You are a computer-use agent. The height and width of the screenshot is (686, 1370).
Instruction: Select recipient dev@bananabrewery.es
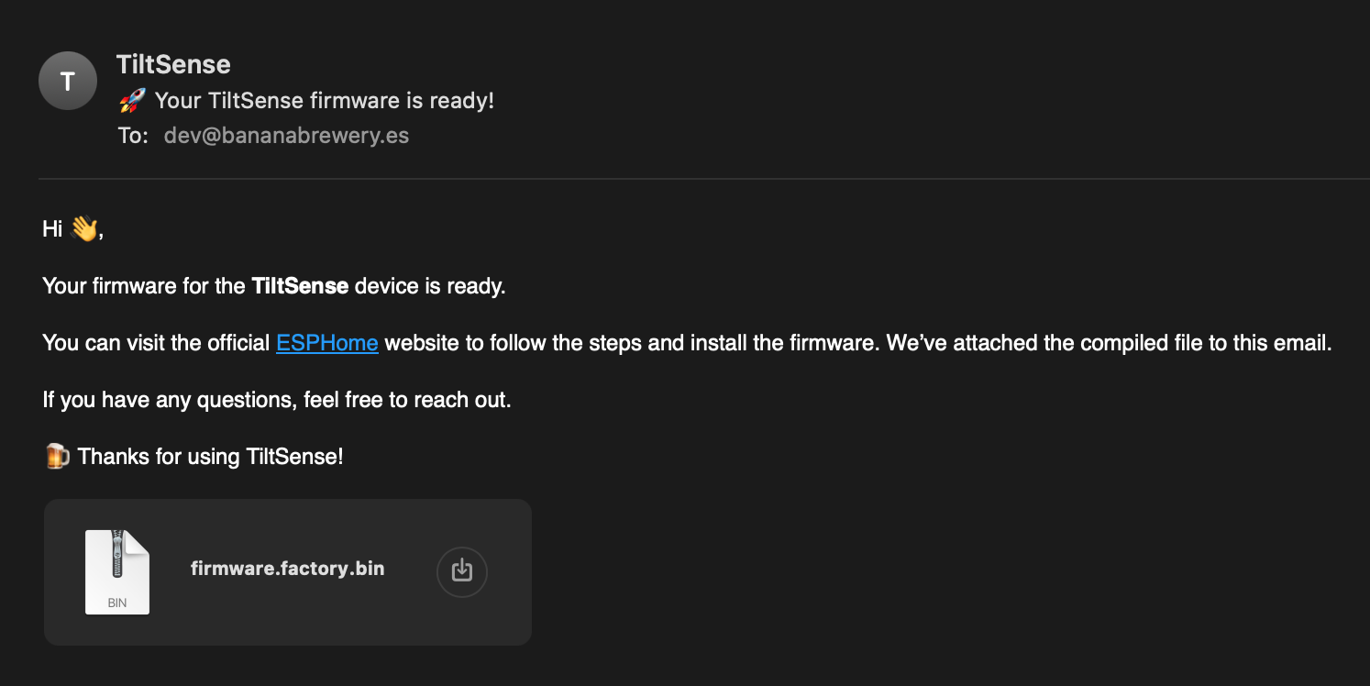click(286, 136)
